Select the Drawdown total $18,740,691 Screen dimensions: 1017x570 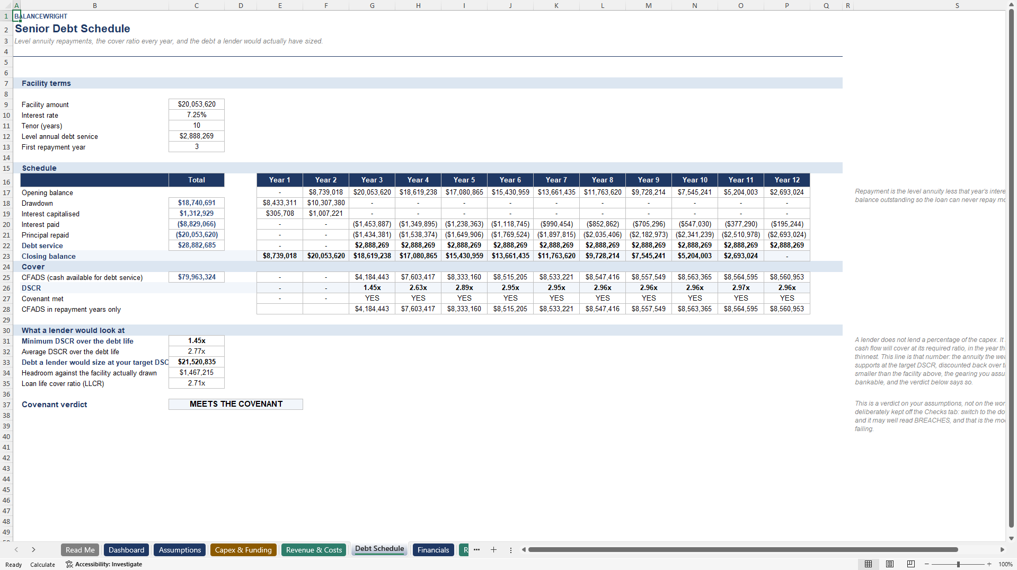(x=197, y=203)
